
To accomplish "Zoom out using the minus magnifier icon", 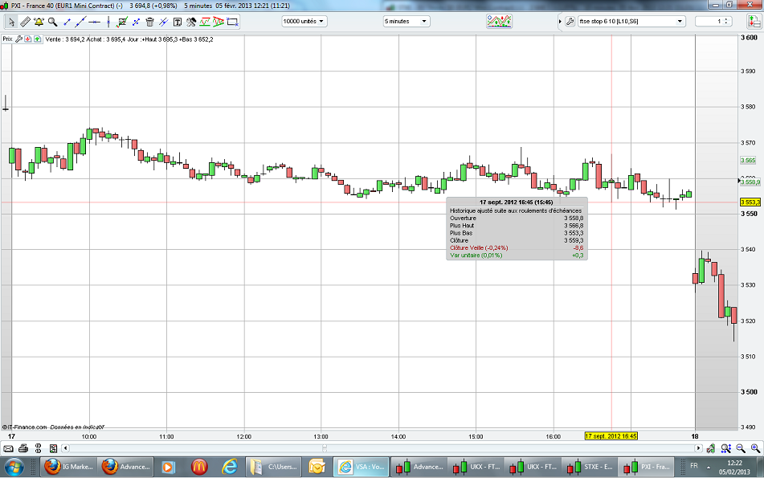I will (x=741, y=448).
